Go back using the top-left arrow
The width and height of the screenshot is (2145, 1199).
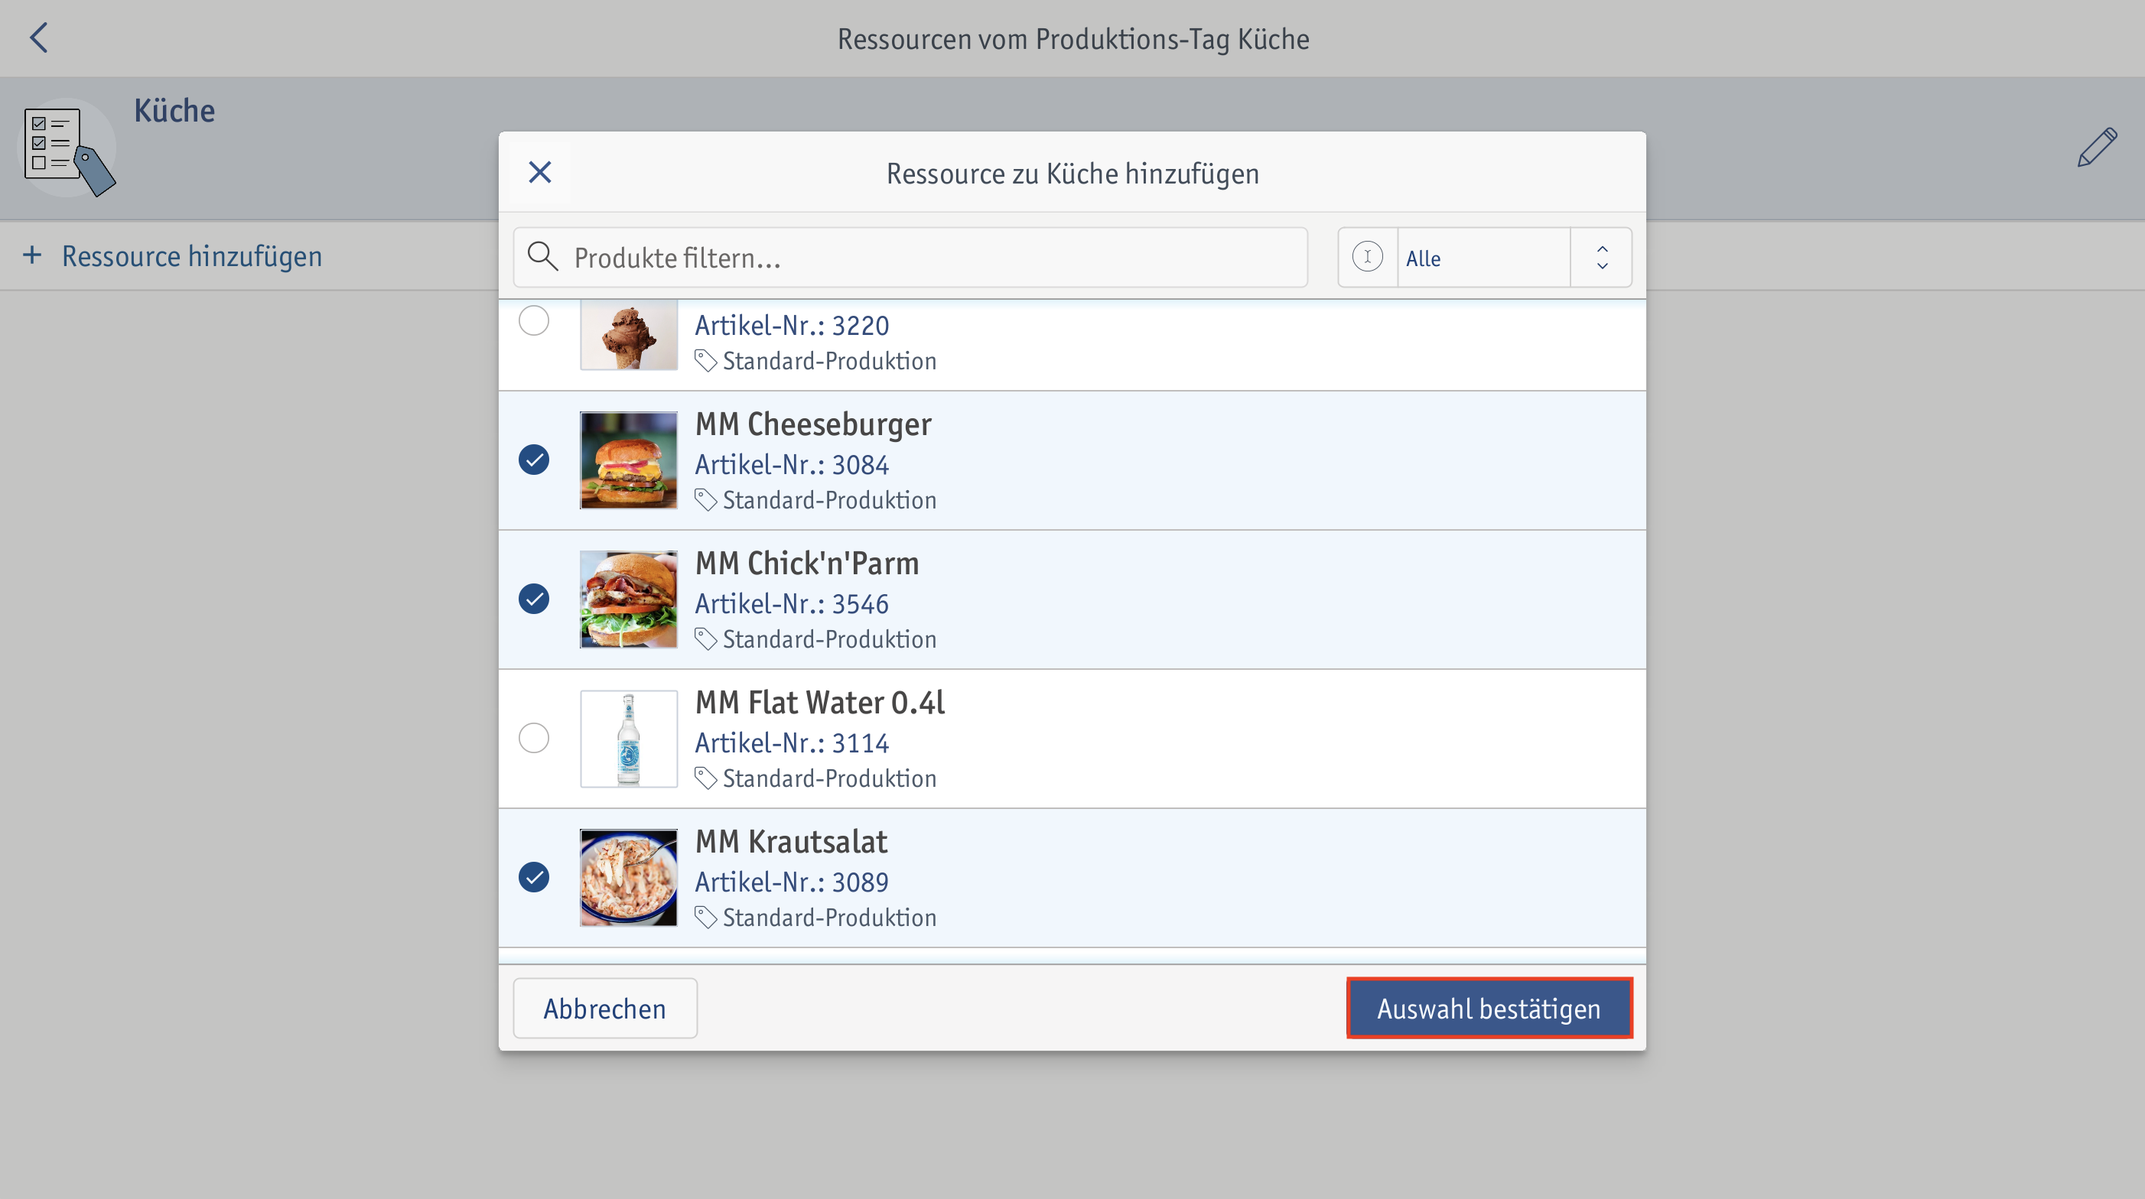(x=38, y=37)
